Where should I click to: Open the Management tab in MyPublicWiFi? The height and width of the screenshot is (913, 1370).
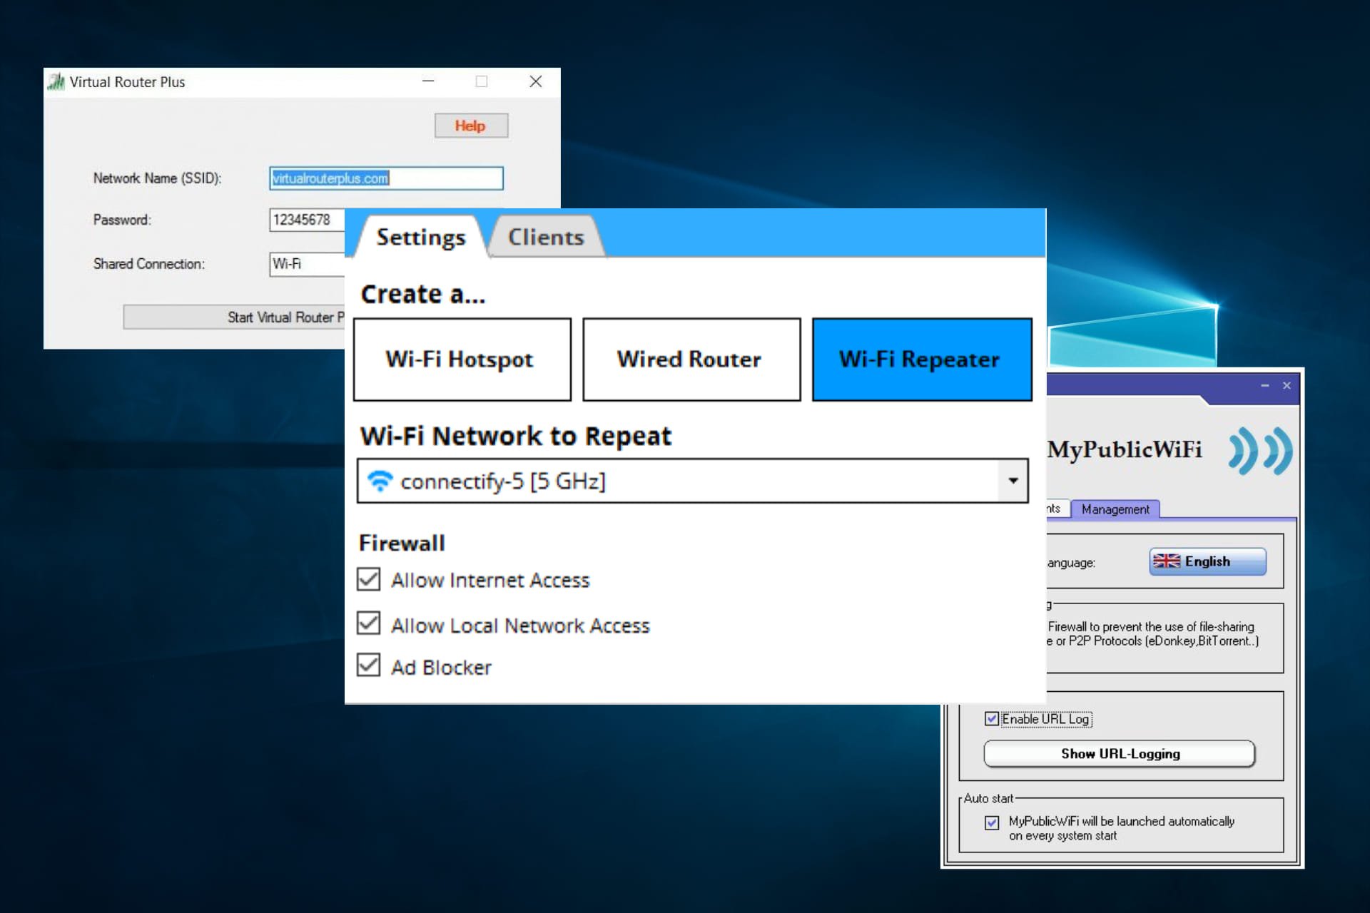(x=1115, y=509)
